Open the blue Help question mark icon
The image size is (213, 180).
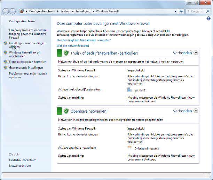coord(208,18)
